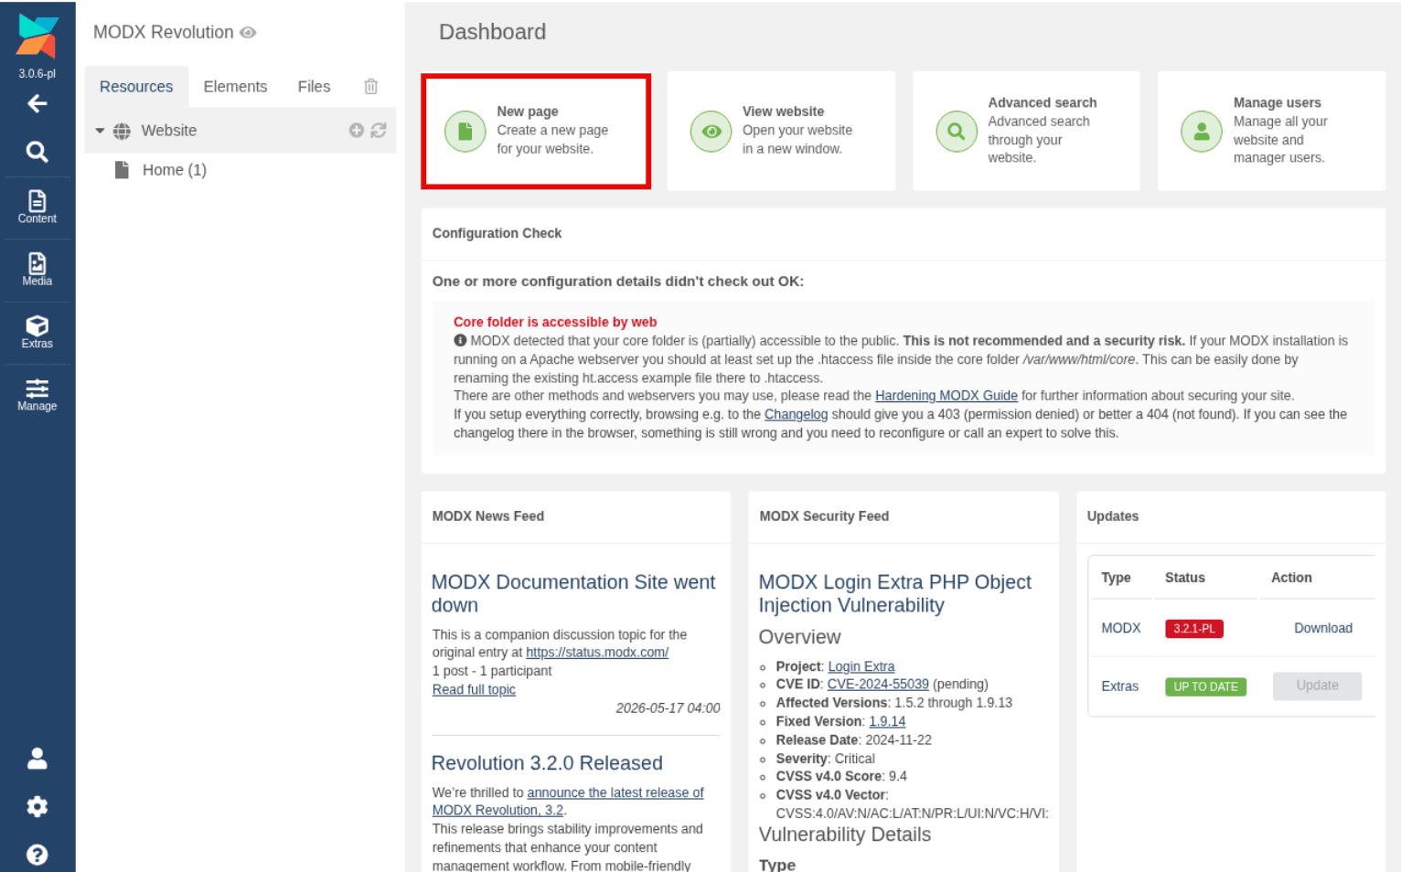Open the MODX Documentation Site went down article
Viewport: 1401px width, 872px height.
click(x=573, y=594)
